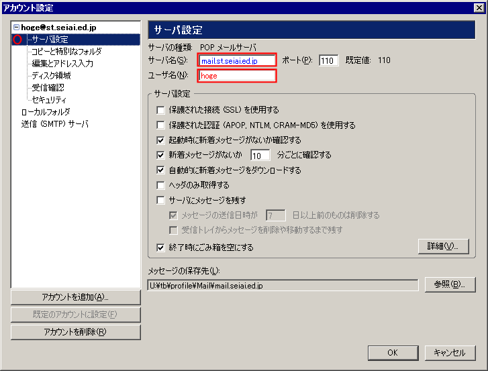The image size is (488, 371).
Task: Click the minutes interval field showing 10
Action: [260, 155]
